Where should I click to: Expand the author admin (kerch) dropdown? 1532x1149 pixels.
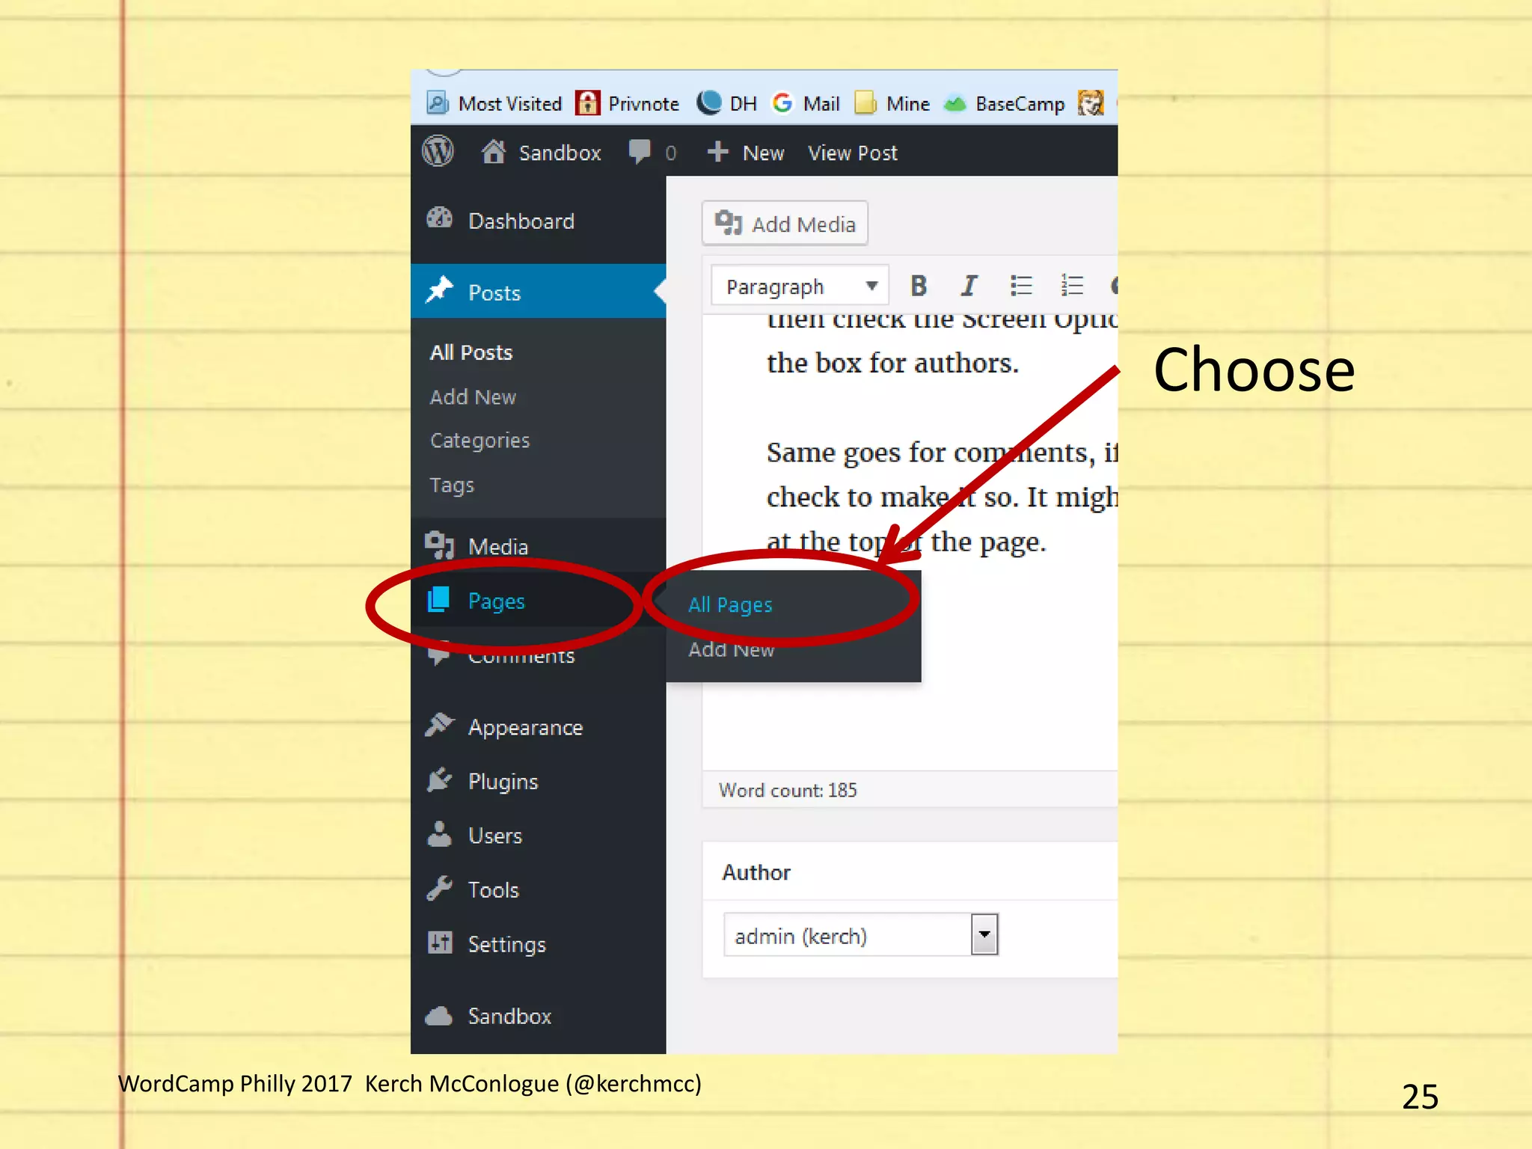click(984, 935)
